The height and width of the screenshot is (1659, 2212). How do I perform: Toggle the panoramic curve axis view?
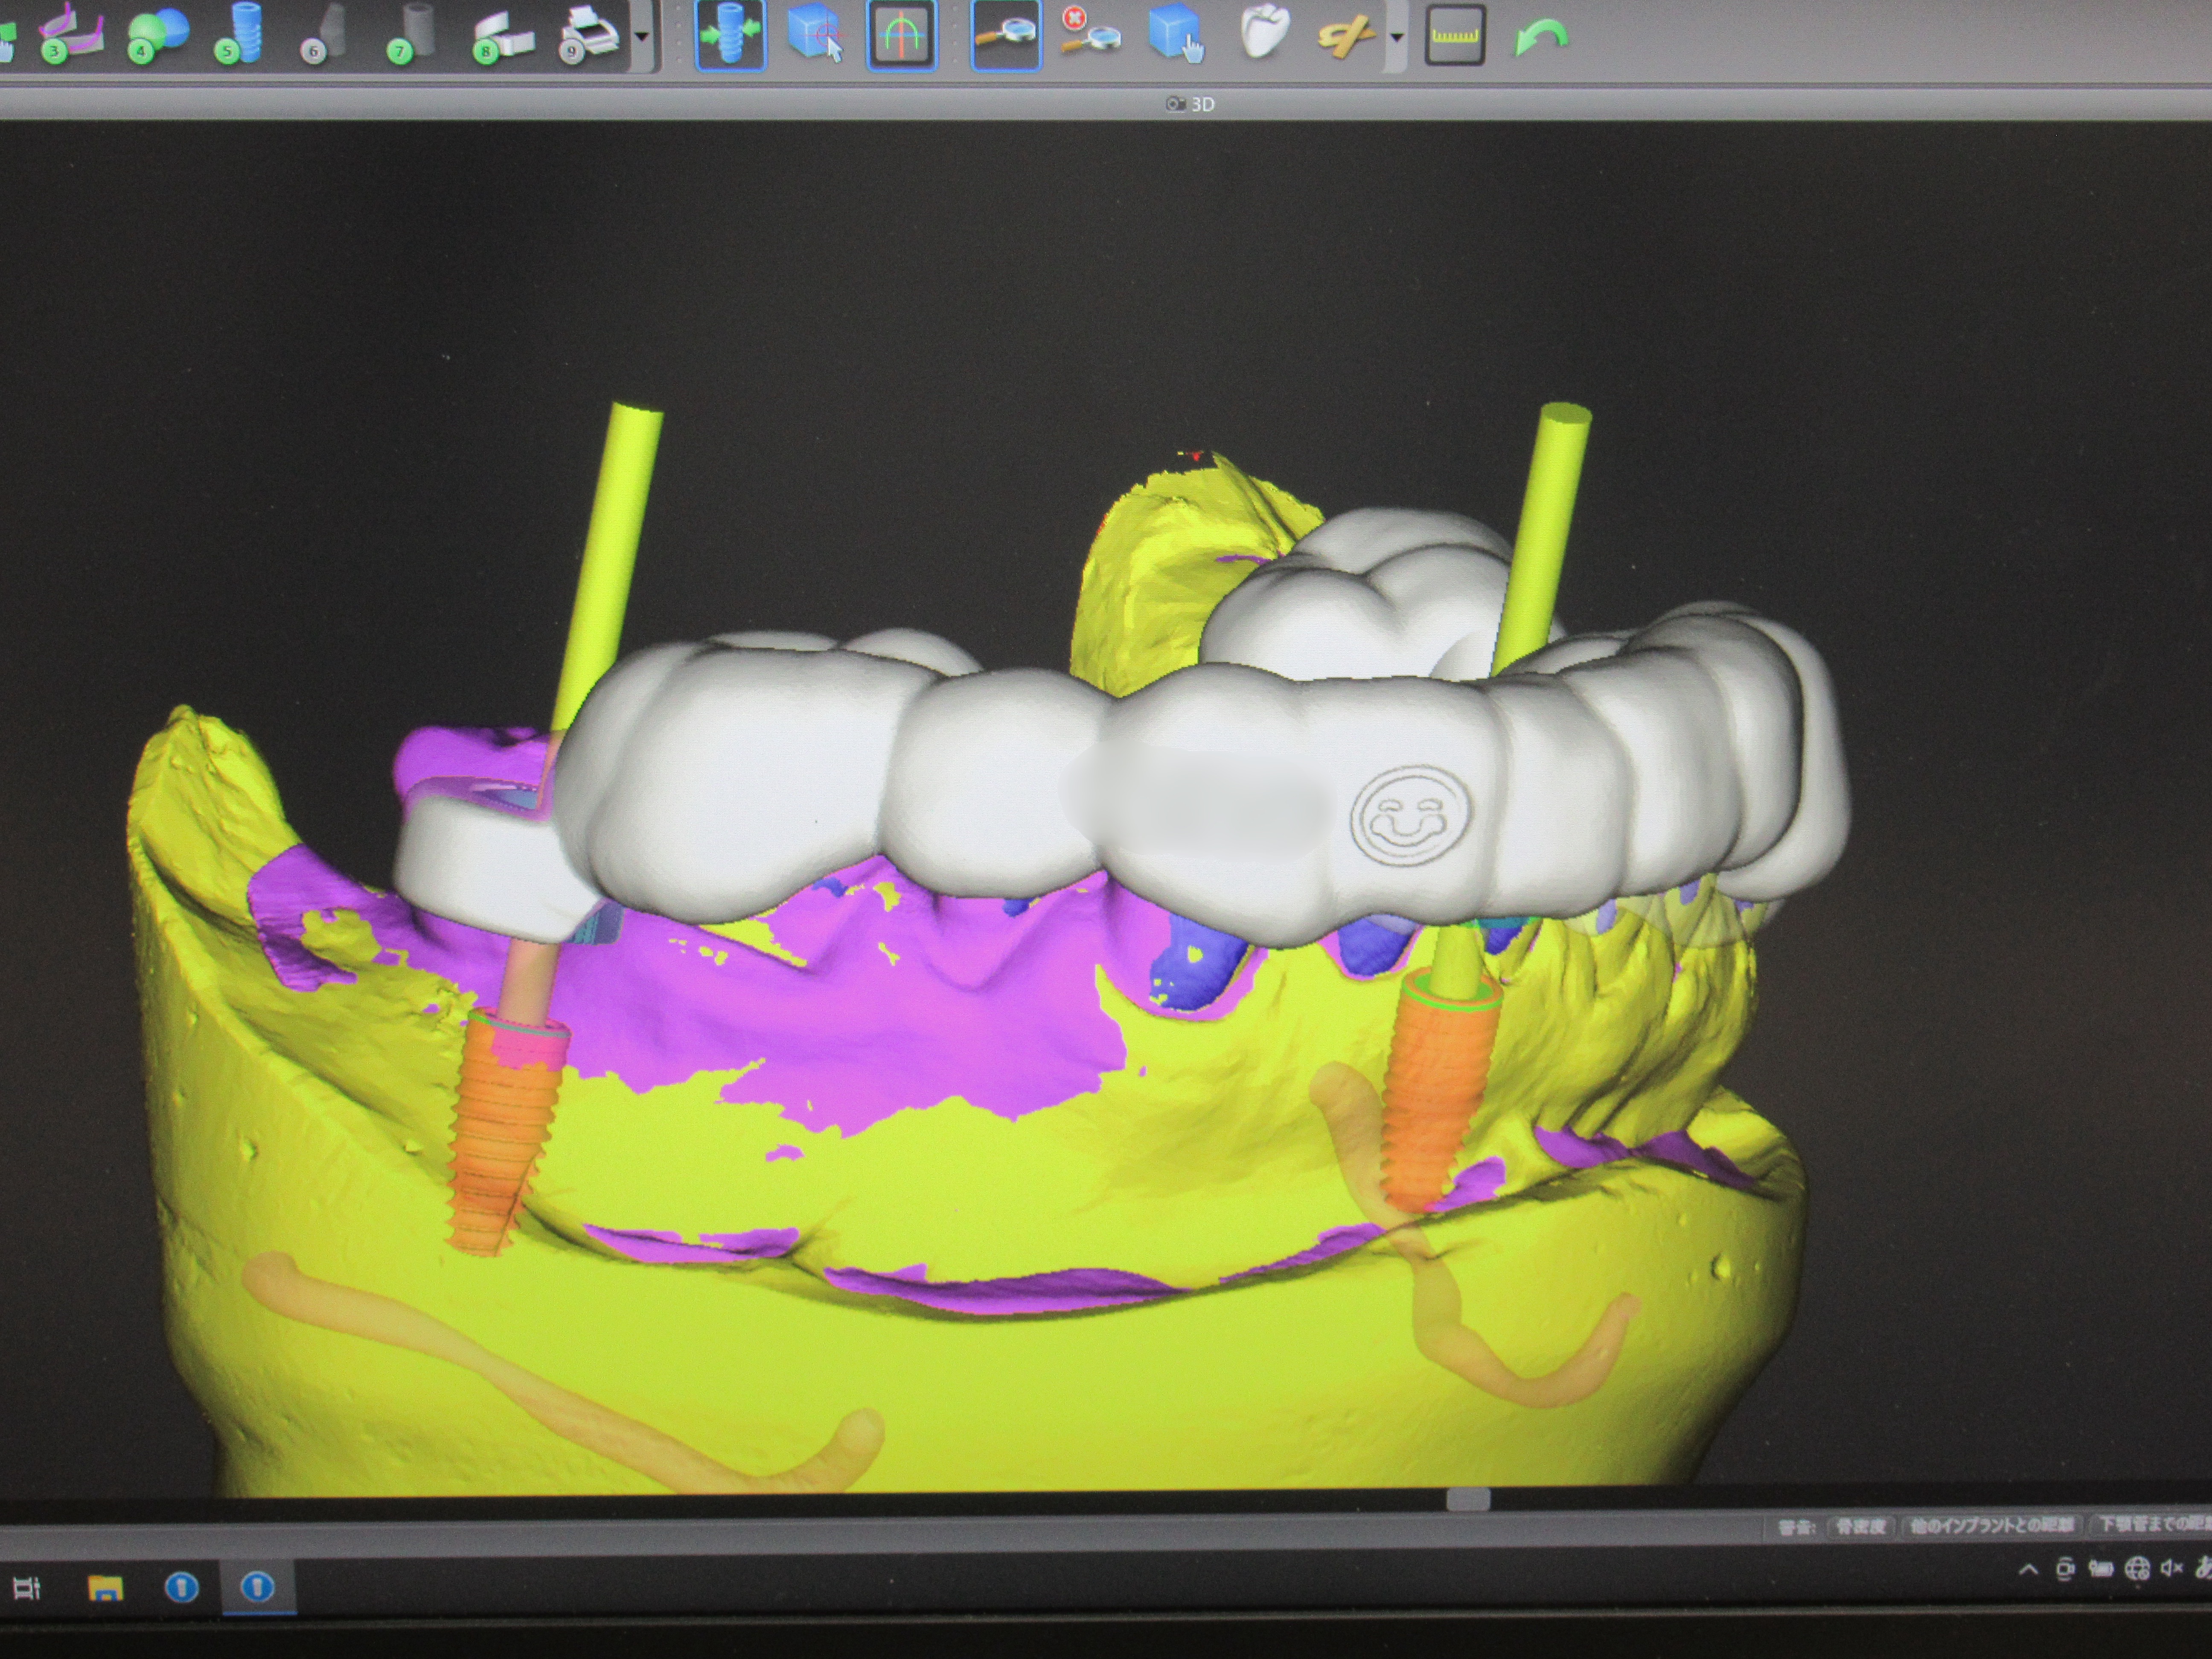901,36
